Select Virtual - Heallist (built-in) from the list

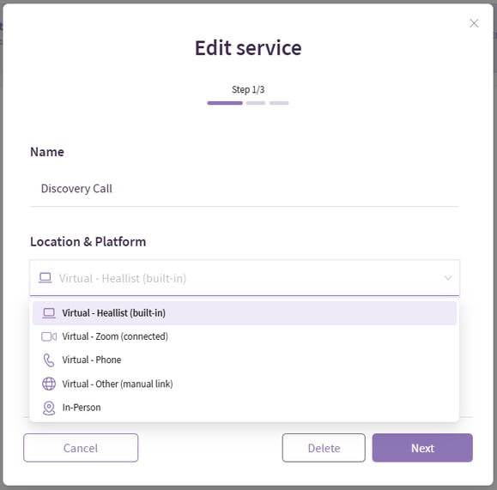click(x=245, y=313)
